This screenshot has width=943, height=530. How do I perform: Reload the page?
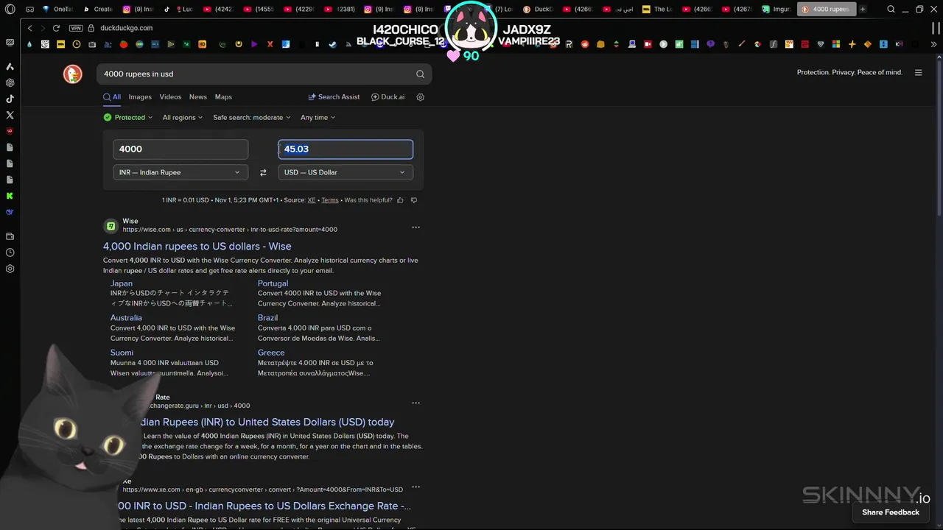(x=56, y=28)
